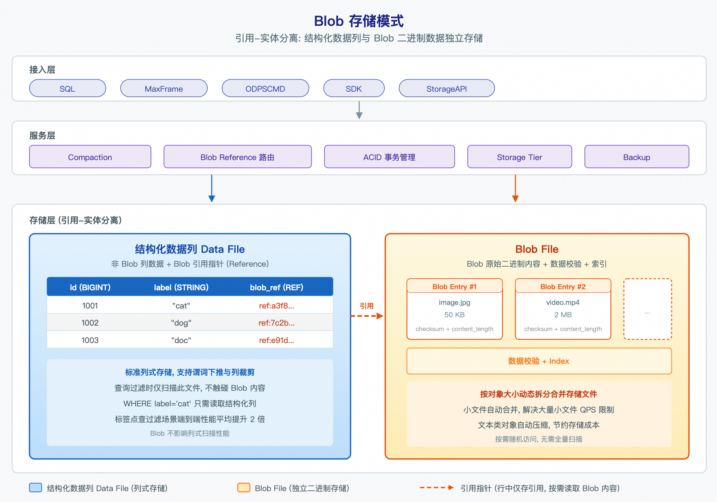
Task: Click the ODPSCMD pill
Action: coord(265,88)
